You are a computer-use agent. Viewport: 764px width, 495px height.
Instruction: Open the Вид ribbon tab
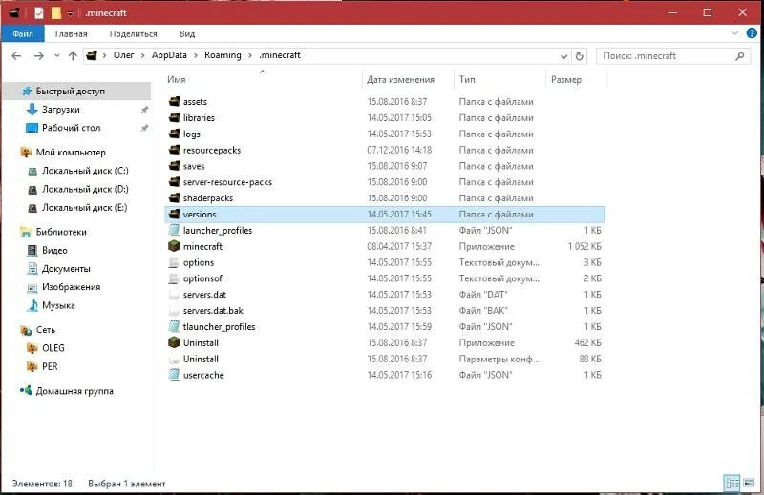(x=187, y=33)
